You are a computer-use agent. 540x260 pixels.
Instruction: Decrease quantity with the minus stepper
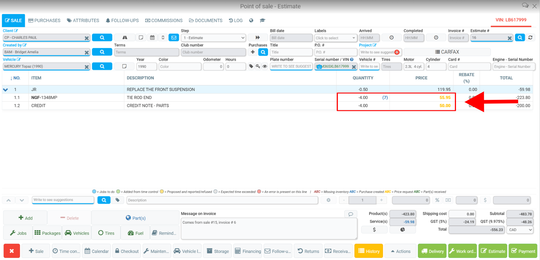(344, 200)
